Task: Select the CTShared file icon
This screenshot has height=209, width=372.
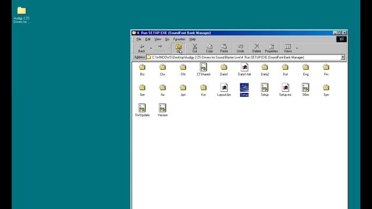Action: click(203, 67)
